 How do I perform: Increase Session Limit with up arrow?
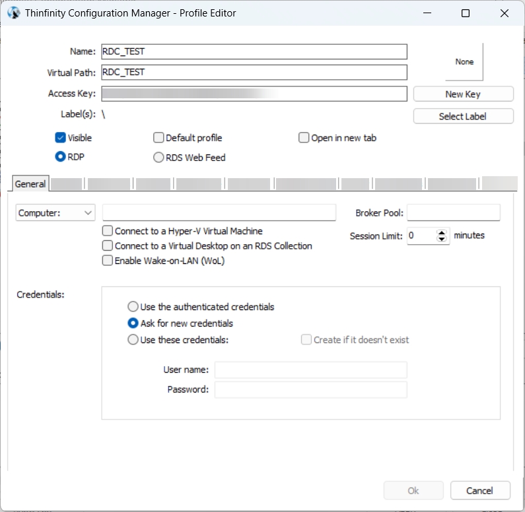pyautogui.click(x=442, y=232)
